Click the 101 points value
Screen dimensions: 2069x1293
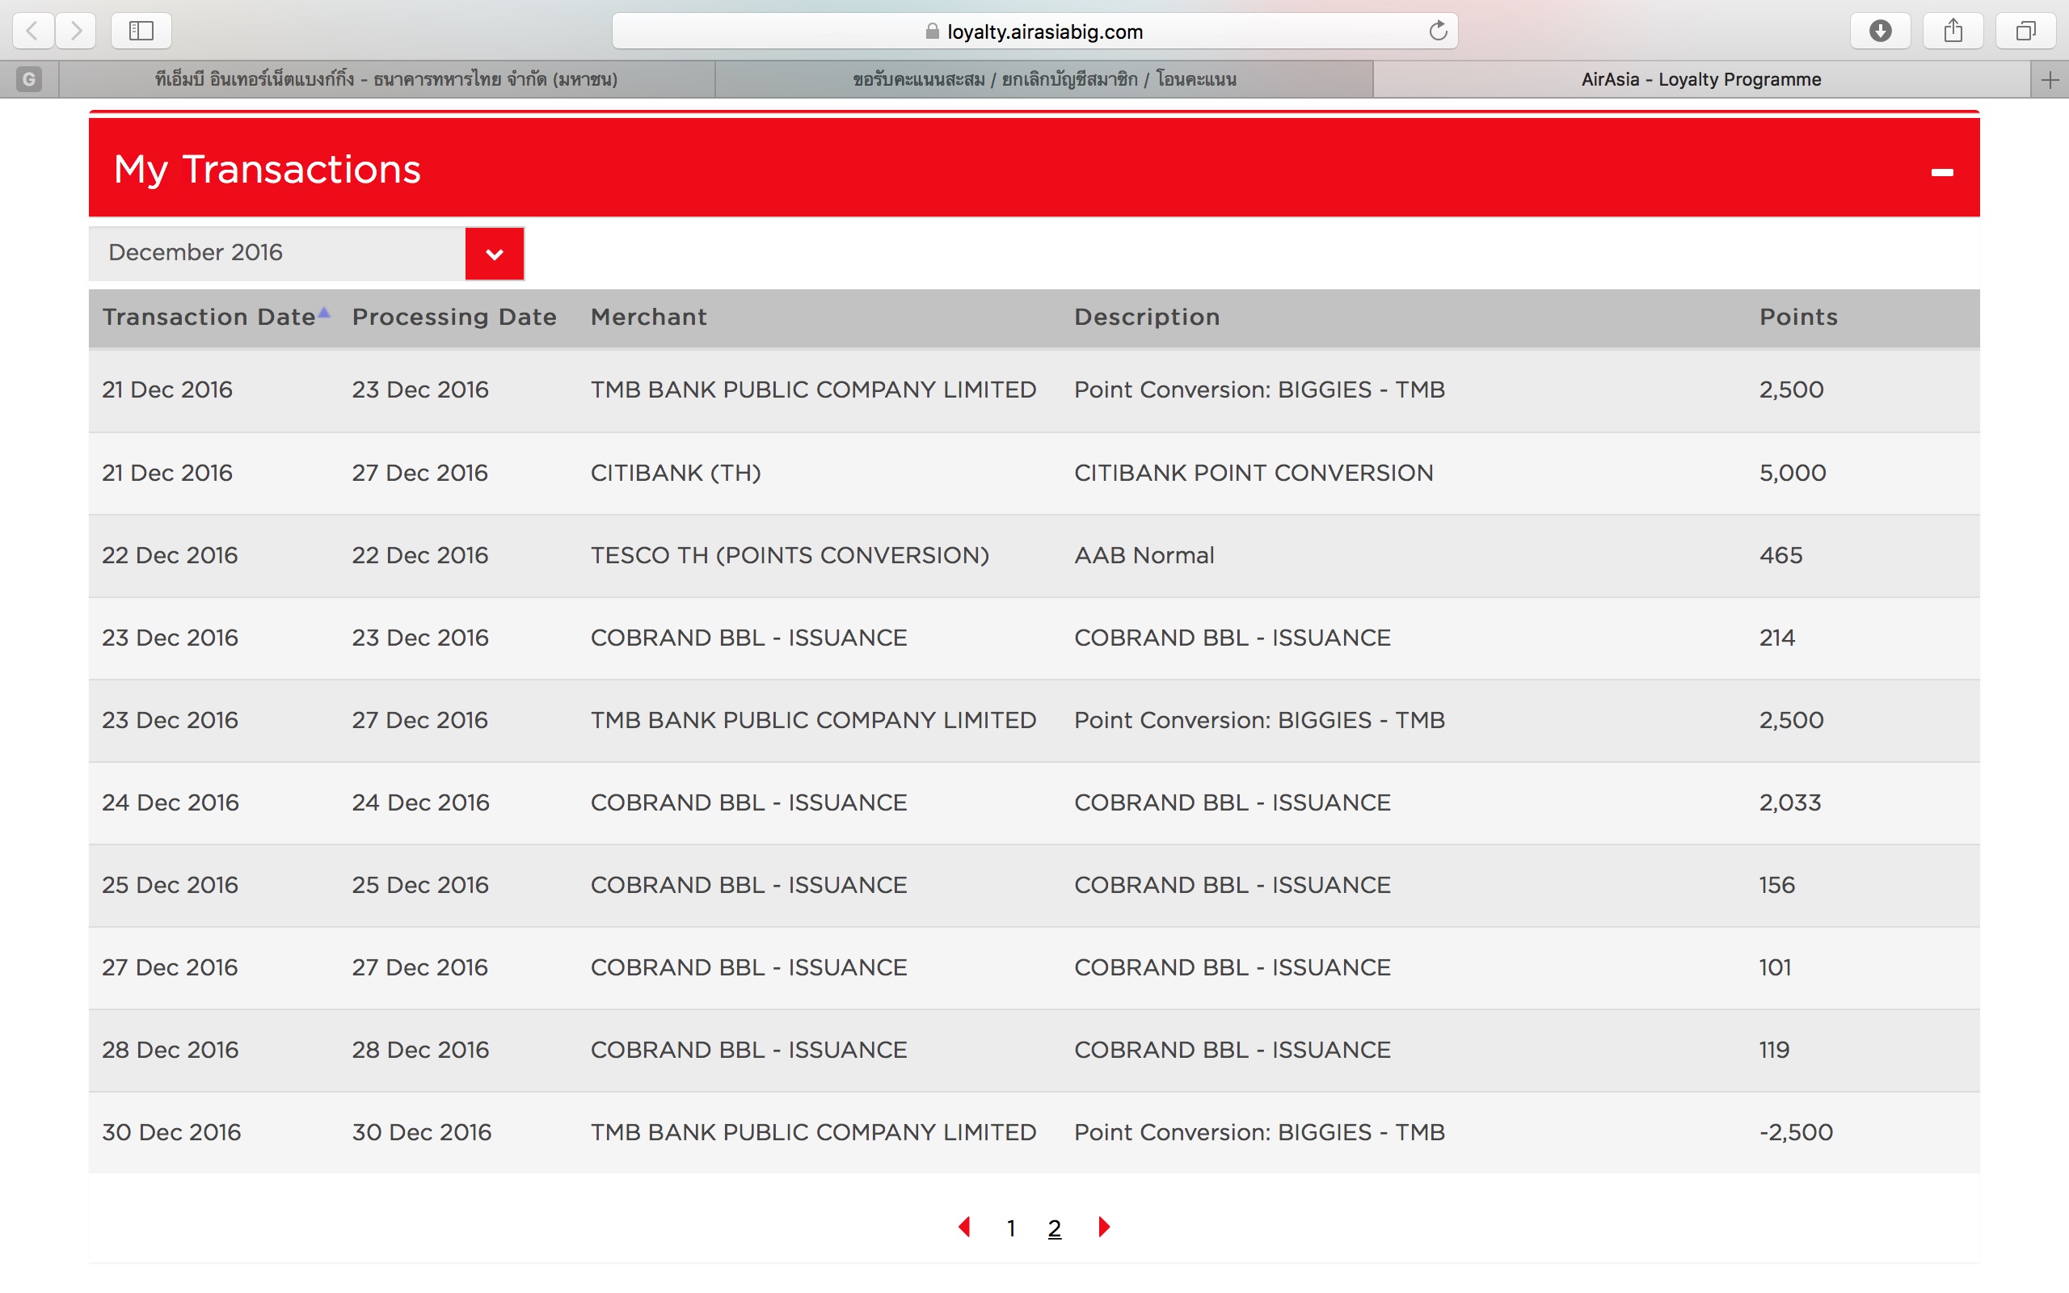tap(1775, 967)
